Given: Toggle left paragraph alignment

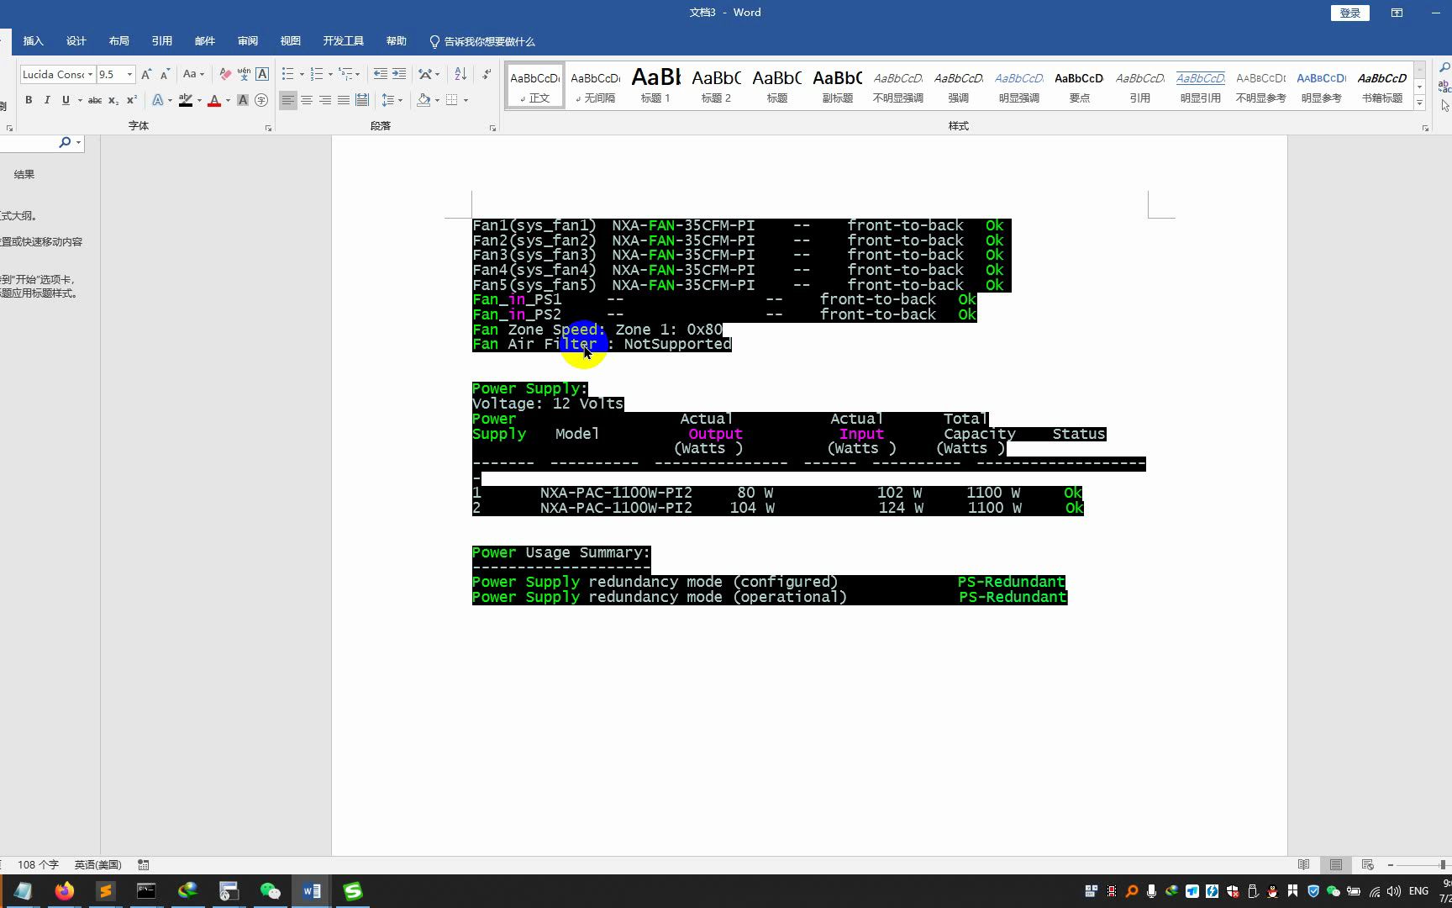Looking at the screenshot, I should coord(288,100).
